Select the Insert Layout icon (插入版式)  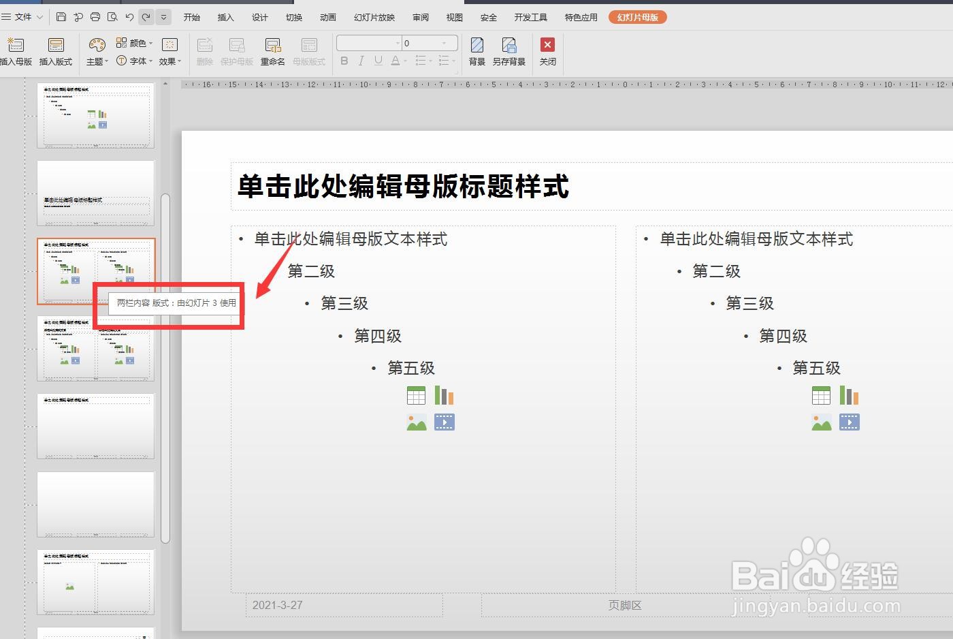coord(56,51)
